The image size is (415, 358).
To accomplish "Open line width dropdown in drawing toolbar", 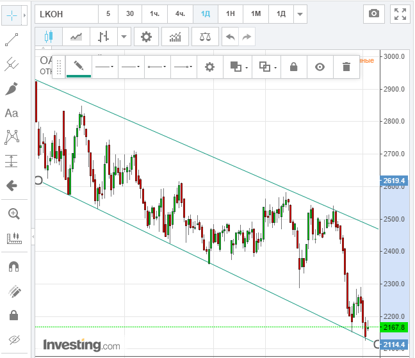I will click(x=131, y=67).
